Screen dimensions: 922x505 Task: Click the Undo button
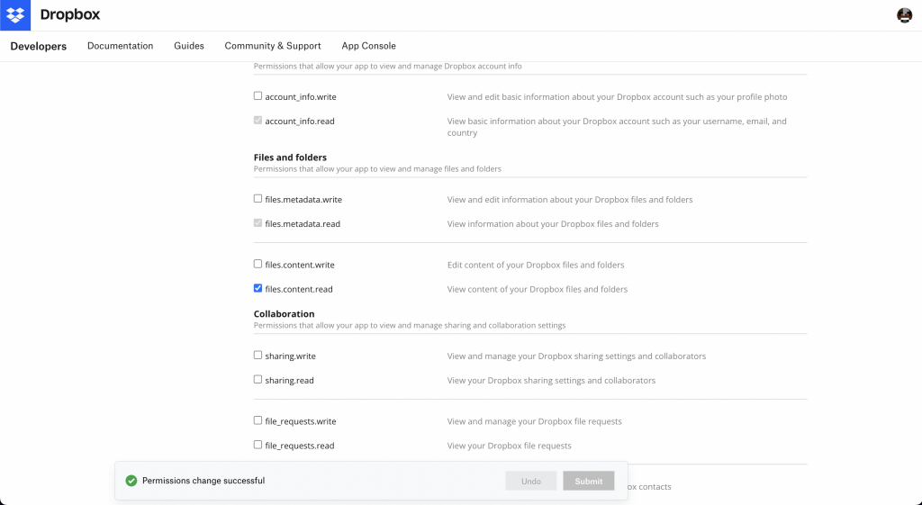[531, 481]
